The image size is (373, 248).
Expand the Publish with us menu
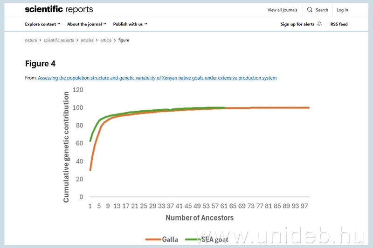pyautogui.click(x=130, y=24)
